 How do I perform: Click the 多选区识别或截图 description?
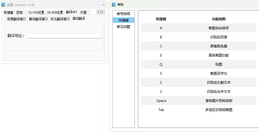pyautogui.click(x=219, y=110)
